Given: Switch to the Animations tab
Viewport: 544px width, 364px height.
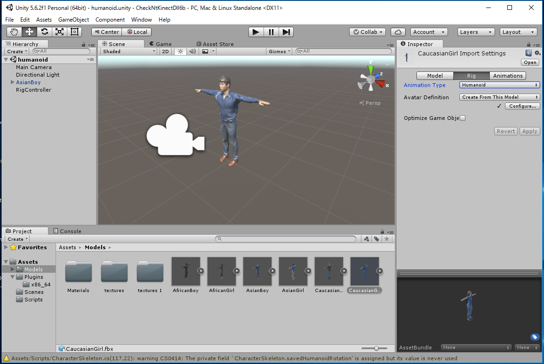Looking at the screenshot, I should [x=507, y=76].
